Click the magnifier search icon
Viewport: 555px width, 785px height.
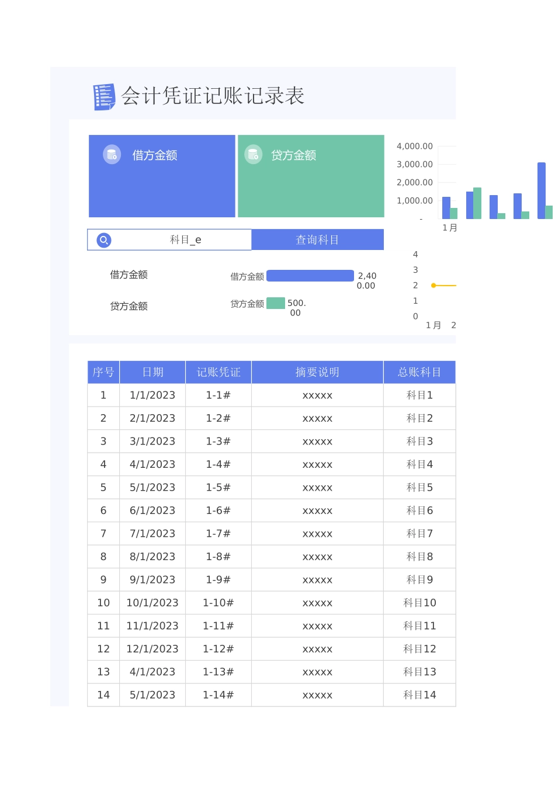click(103, 239)
